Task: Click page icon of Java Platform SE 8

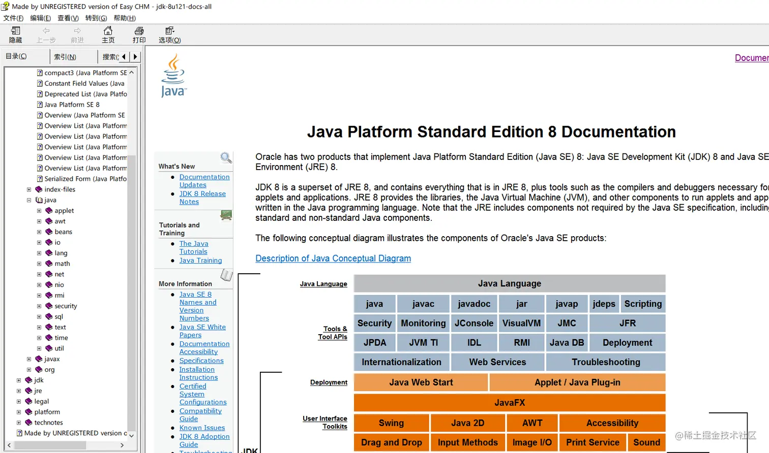Action: tap(40, 105)
